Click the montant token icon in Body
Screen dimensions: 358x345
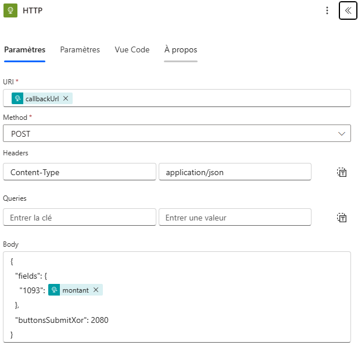54,290
